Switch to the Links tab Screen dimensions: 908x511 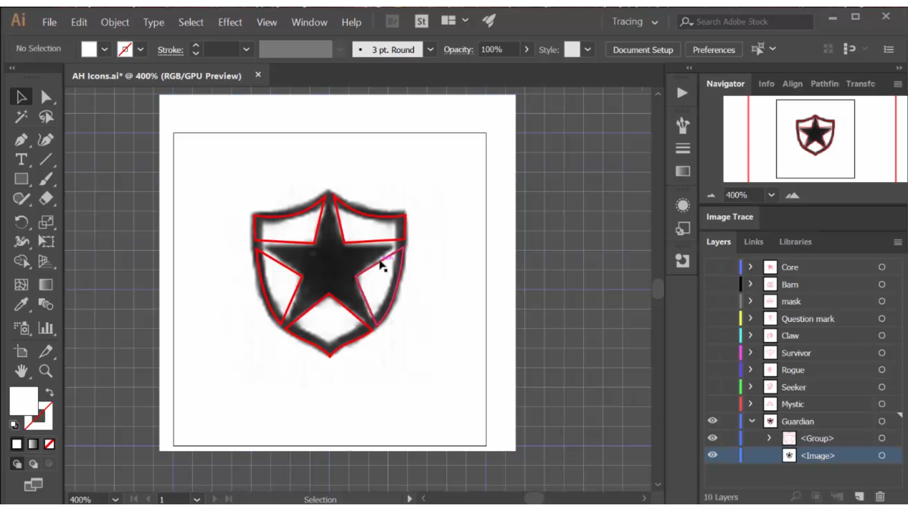click(753, 242)
